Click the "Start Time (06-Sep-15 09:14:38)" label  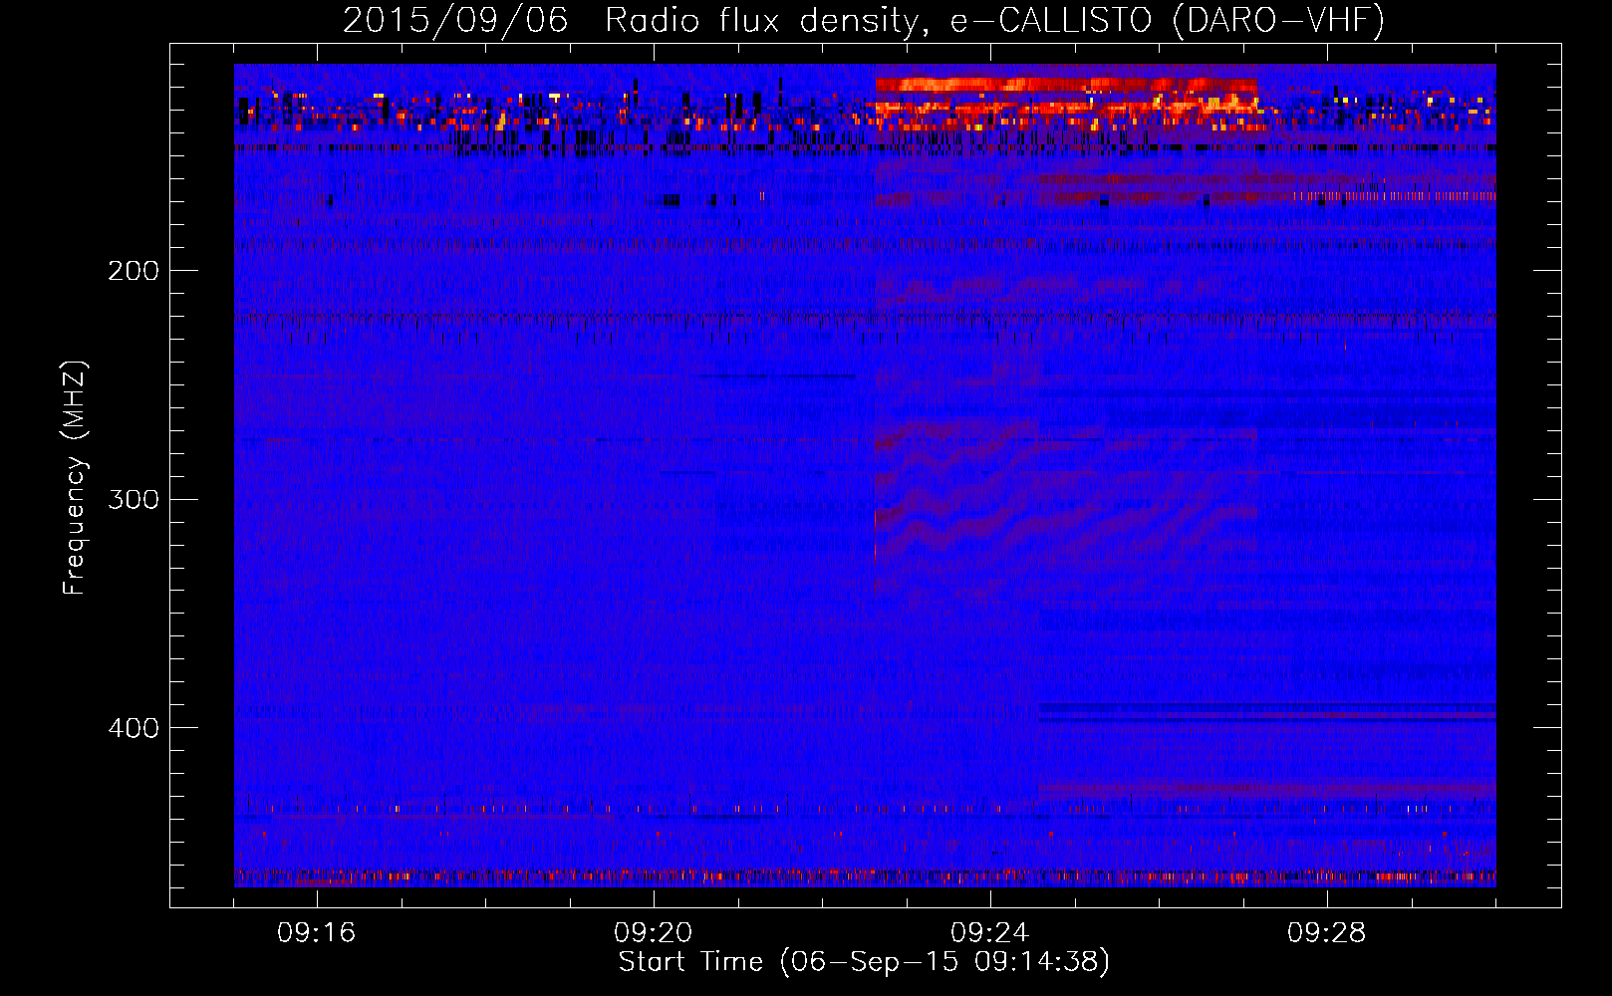pyautogui.click(x=864, y=962)
